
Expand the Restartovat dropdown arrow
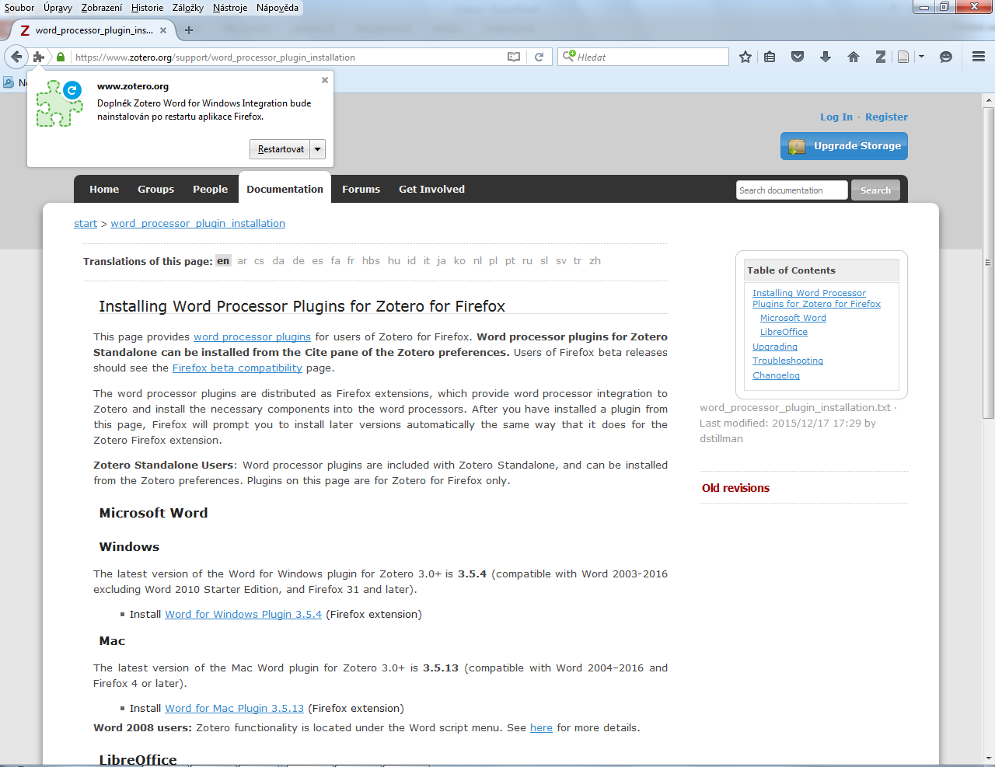pyautogui.click(x=317, y=149)
